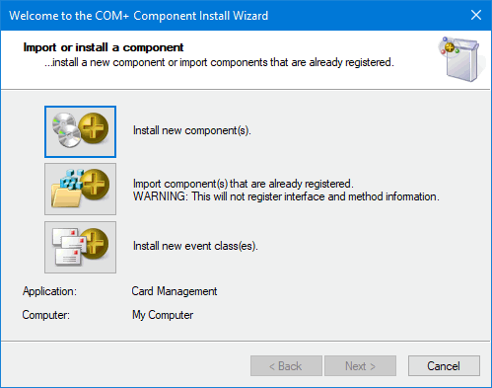492x388 pixels.
Task: Select the Import registered components folder icon
Action: [80, 189]
